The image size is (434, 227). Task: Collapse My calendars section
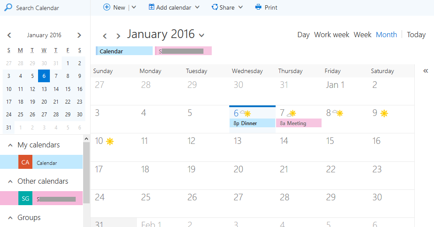(10, 145)
